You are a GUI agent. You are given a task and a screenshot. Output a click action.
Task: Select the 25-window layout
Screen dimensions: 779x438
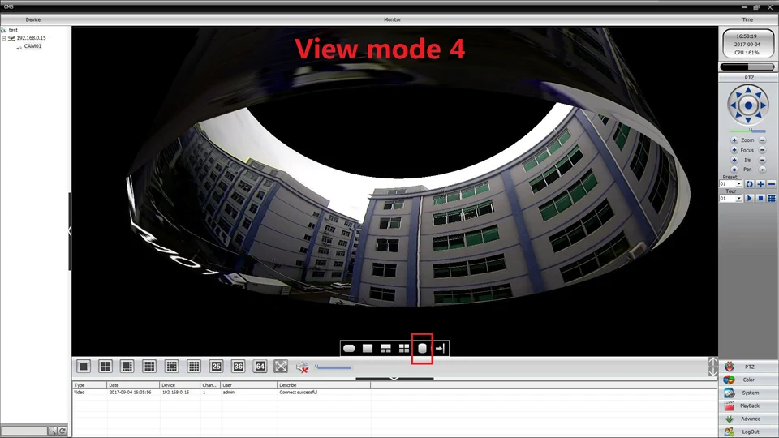click(x=216, y=367)
